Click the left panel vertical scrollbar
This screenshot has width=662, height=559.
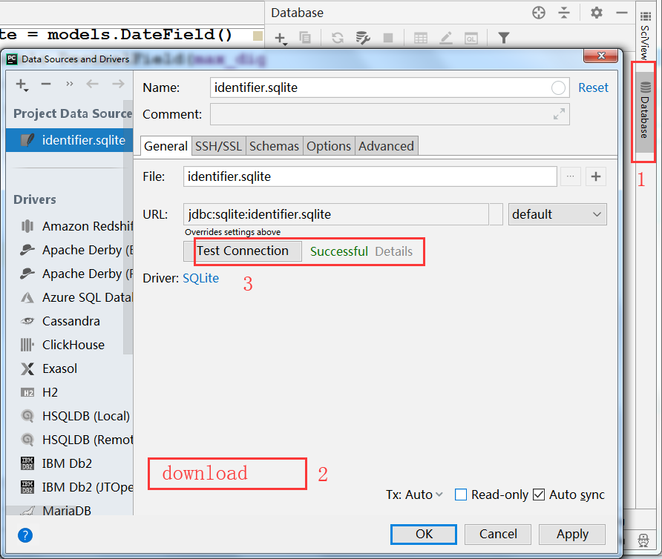point(128,228)
